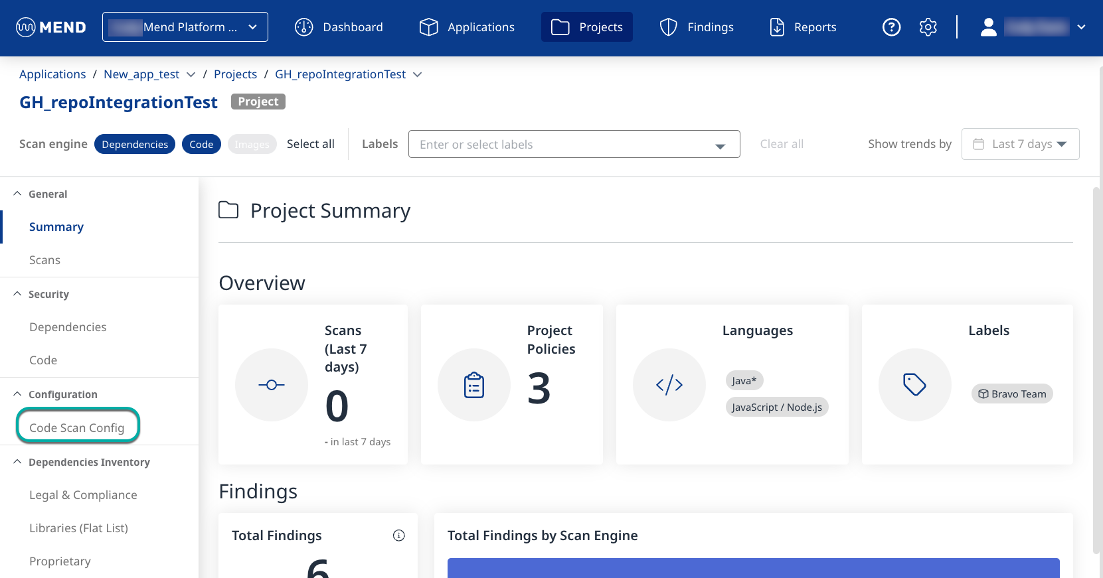Viewport: 1103px width, 578px height.
Task: Click the Mend logo icon
Action: click(x=26, y=27)
